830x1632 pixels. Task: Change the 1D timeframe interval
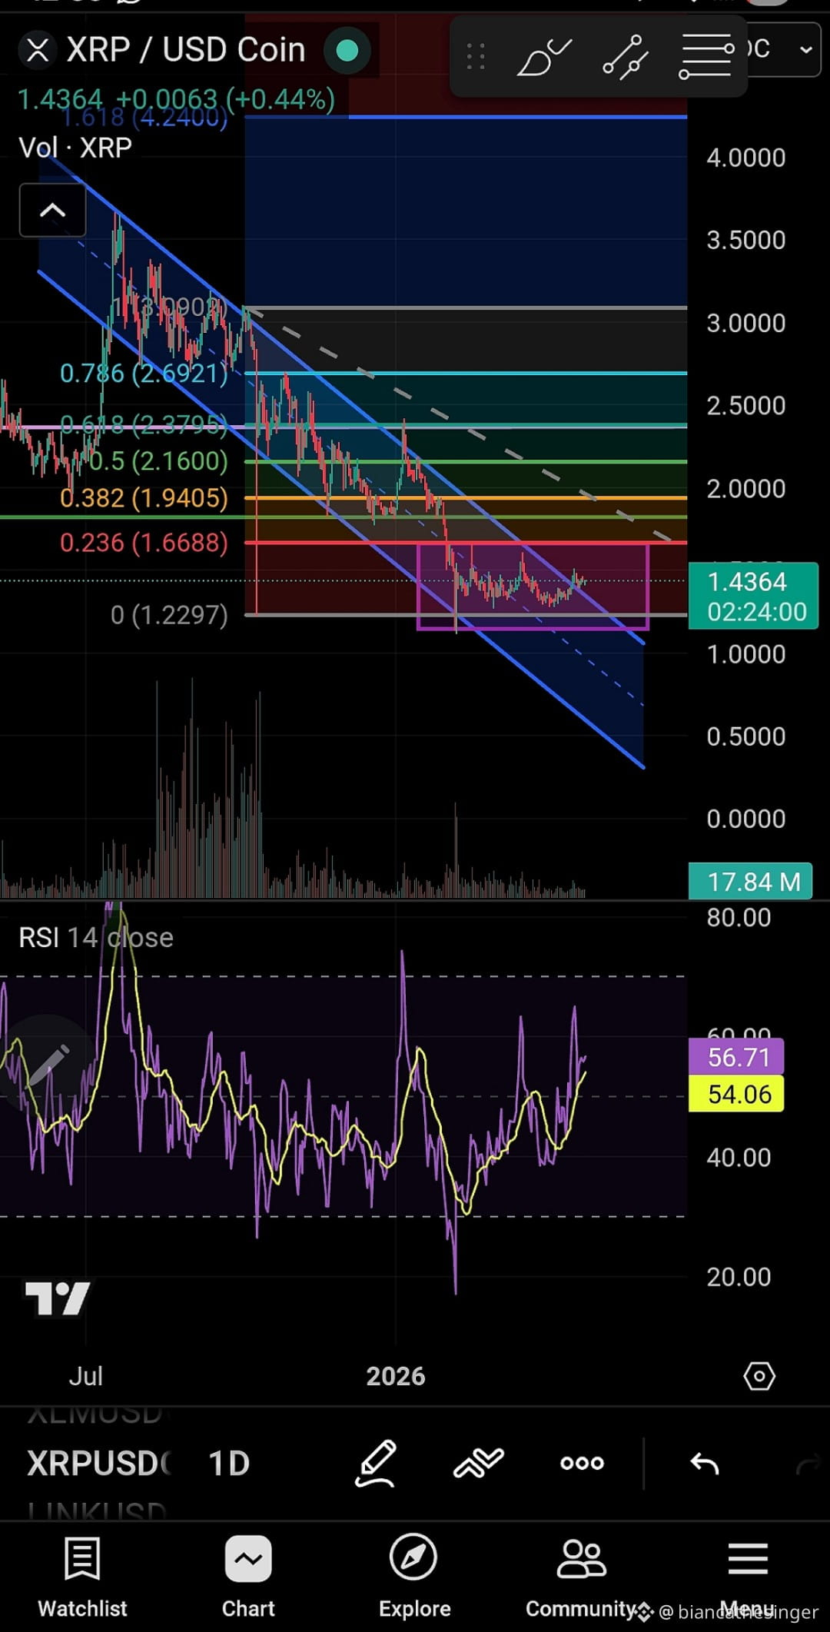coord(229,1463)
